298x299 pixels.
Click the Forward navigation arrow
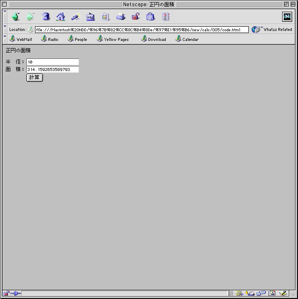click(30, 17)
